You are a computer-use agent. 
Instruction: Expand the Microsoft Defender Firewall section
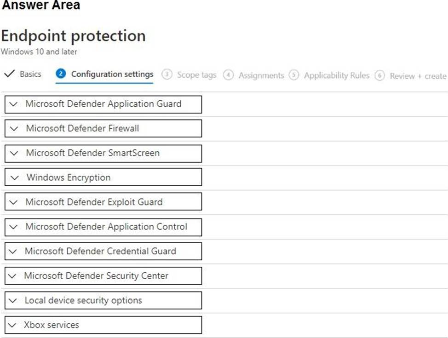(103, 128)
